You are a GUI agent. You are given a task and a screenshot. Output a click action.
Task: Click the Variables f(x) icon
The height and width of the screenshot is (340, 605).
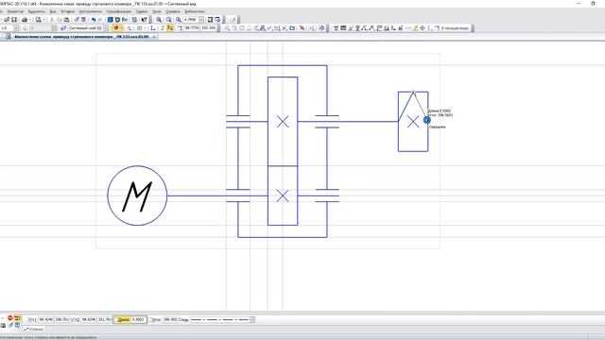125,20
